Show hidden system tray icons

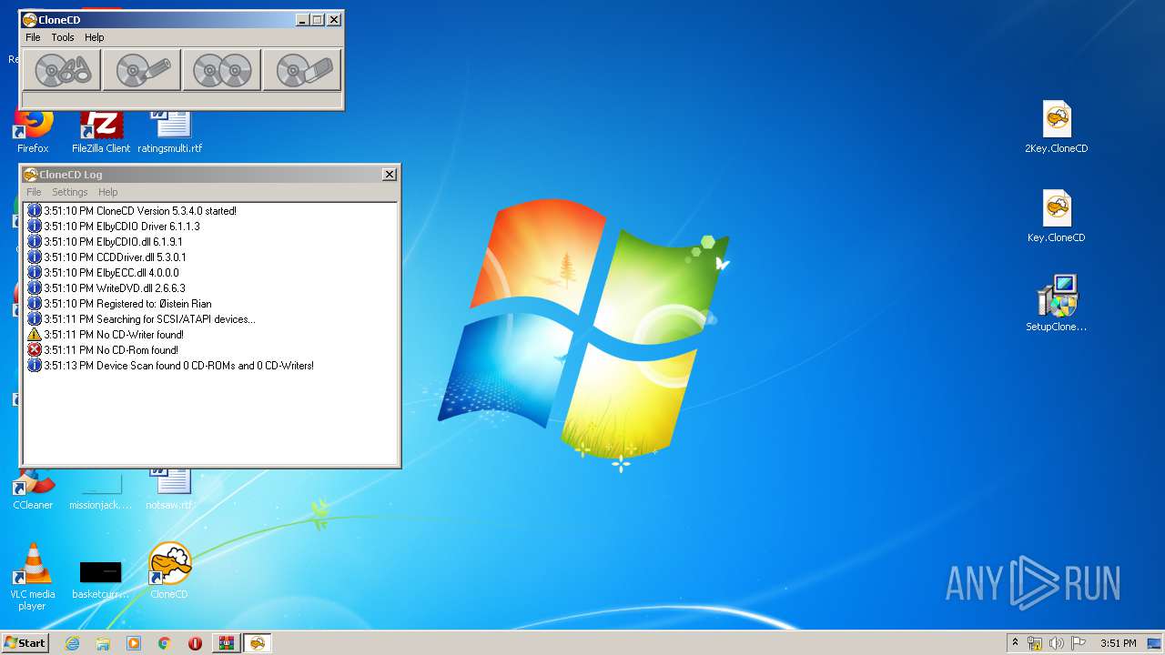click(x=1015, y=643)
